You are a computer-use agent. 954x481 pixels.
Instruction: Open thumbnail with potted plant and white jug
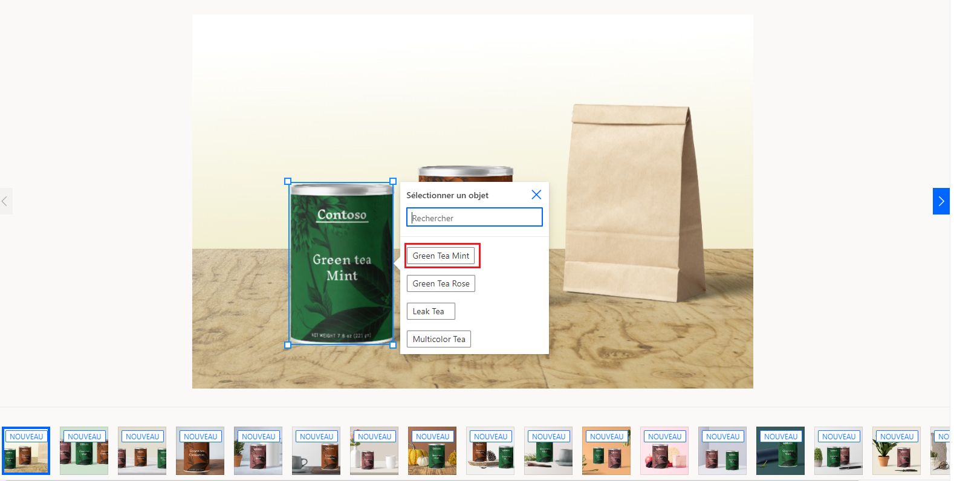tap(258, 451)
